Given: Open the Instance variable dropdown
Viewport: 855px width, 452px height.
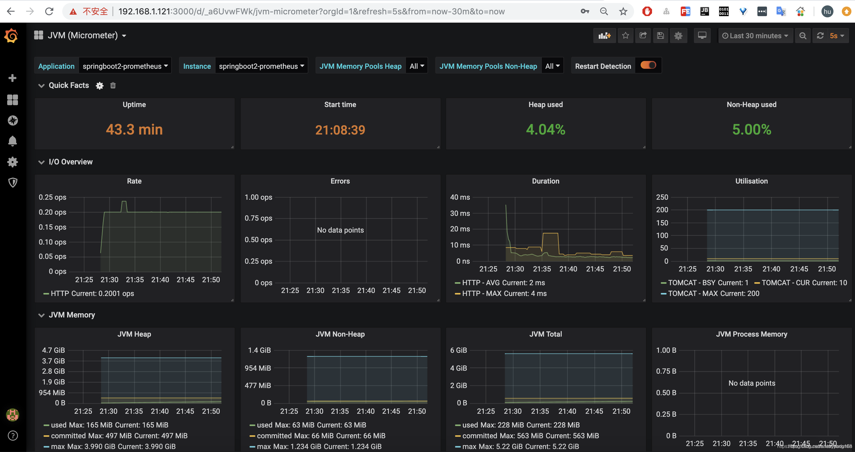Looking at the screenshot, I should (x=261, y=66).
